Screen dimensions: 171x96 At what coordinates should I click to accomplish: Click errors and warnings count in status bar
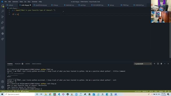tap(17, 91)
